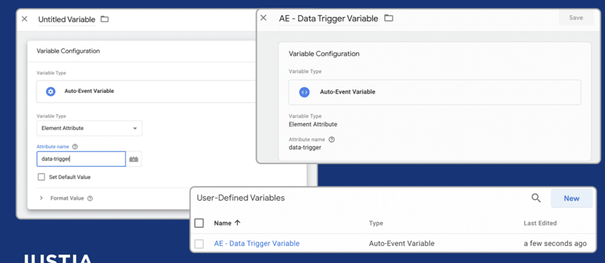
Task: Click the Format Value help icon
Action: [x=90, y=198]
